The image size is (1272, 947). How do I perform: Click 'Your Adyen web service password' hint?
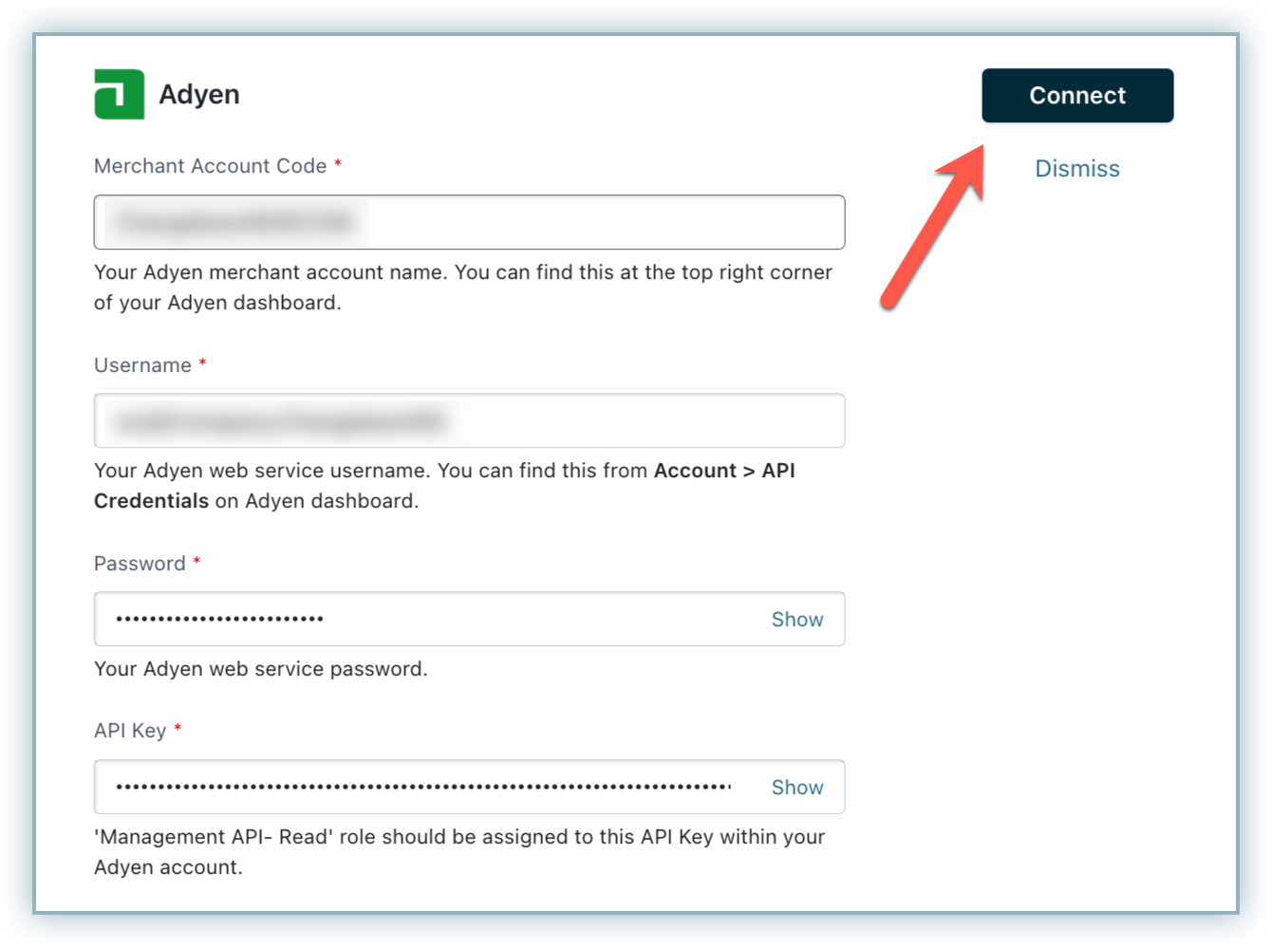click(260, 669)
